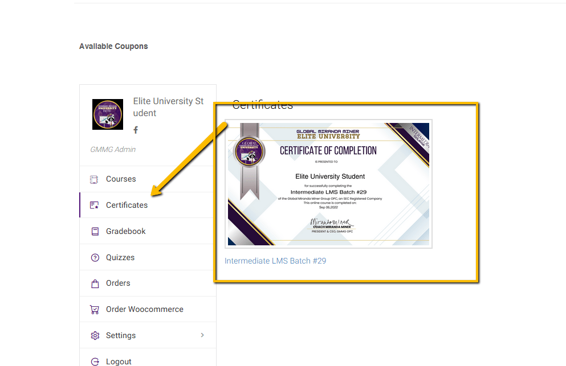
Task: Expand the Settings submenu chevron
Action: (x=202, y=335)
